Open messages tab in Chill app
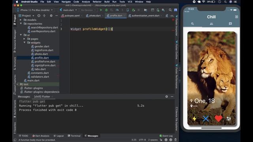Screen dimensions: 253x142 click(230, 24)
